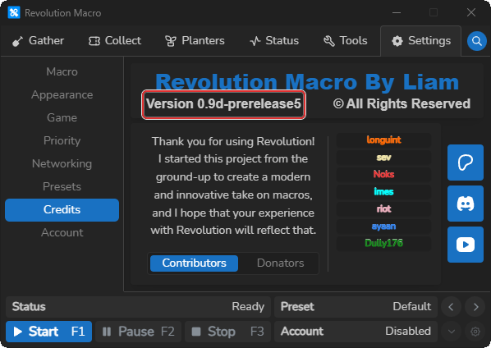Show the Contributors list
This screenshot has height=348, width=491.
[194, 263]
